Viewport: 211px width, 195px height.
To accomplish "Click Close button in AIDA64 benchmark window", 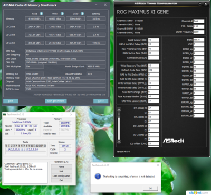I will 101,101.
